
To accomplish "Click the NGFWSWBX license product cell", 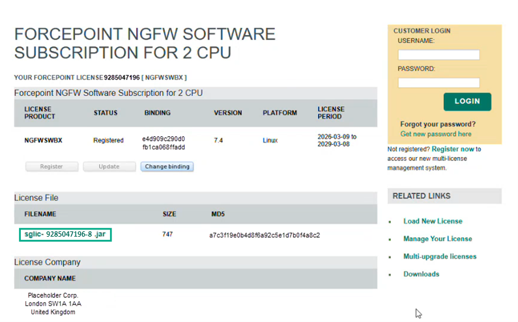I will coord(43,140).
